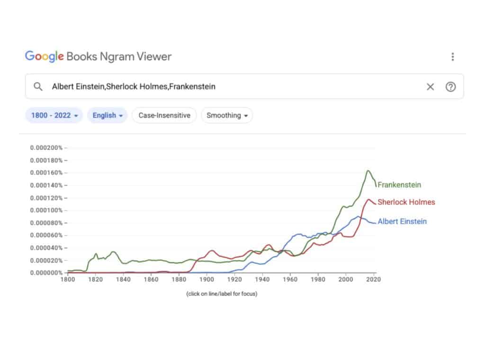The height and width of the screenshot is (343, 485).
Task: Click the Albert Einstein label
Action: tap(402, 222)
